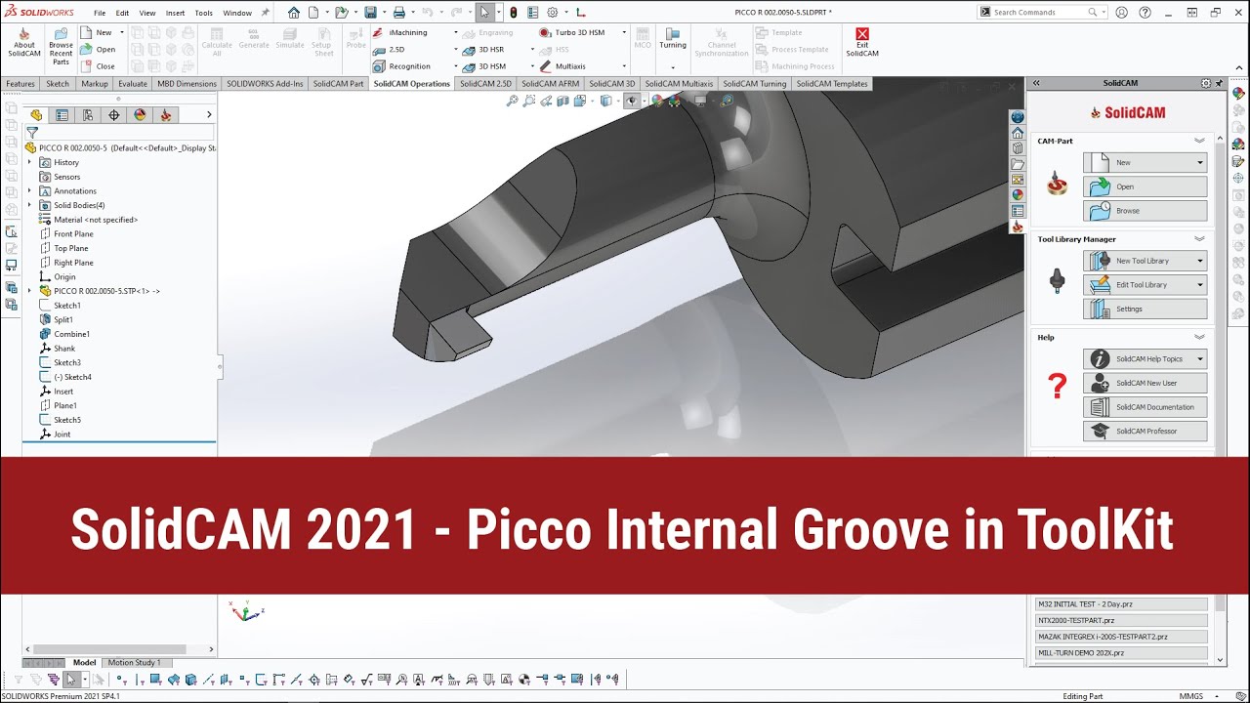Click the Print icon

[398, 13]
